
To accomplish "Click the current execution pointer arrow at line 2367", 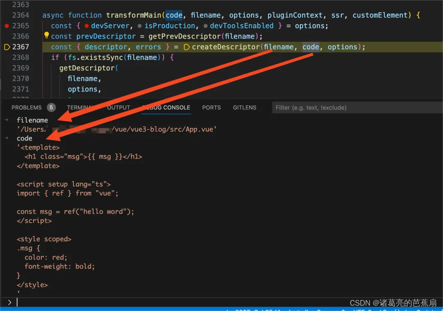I will coord(7,47).
